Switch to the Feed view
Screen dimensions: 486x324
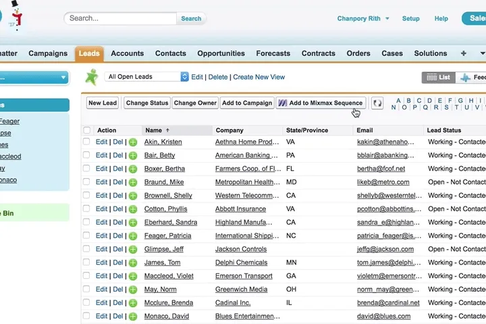point(473,77)
